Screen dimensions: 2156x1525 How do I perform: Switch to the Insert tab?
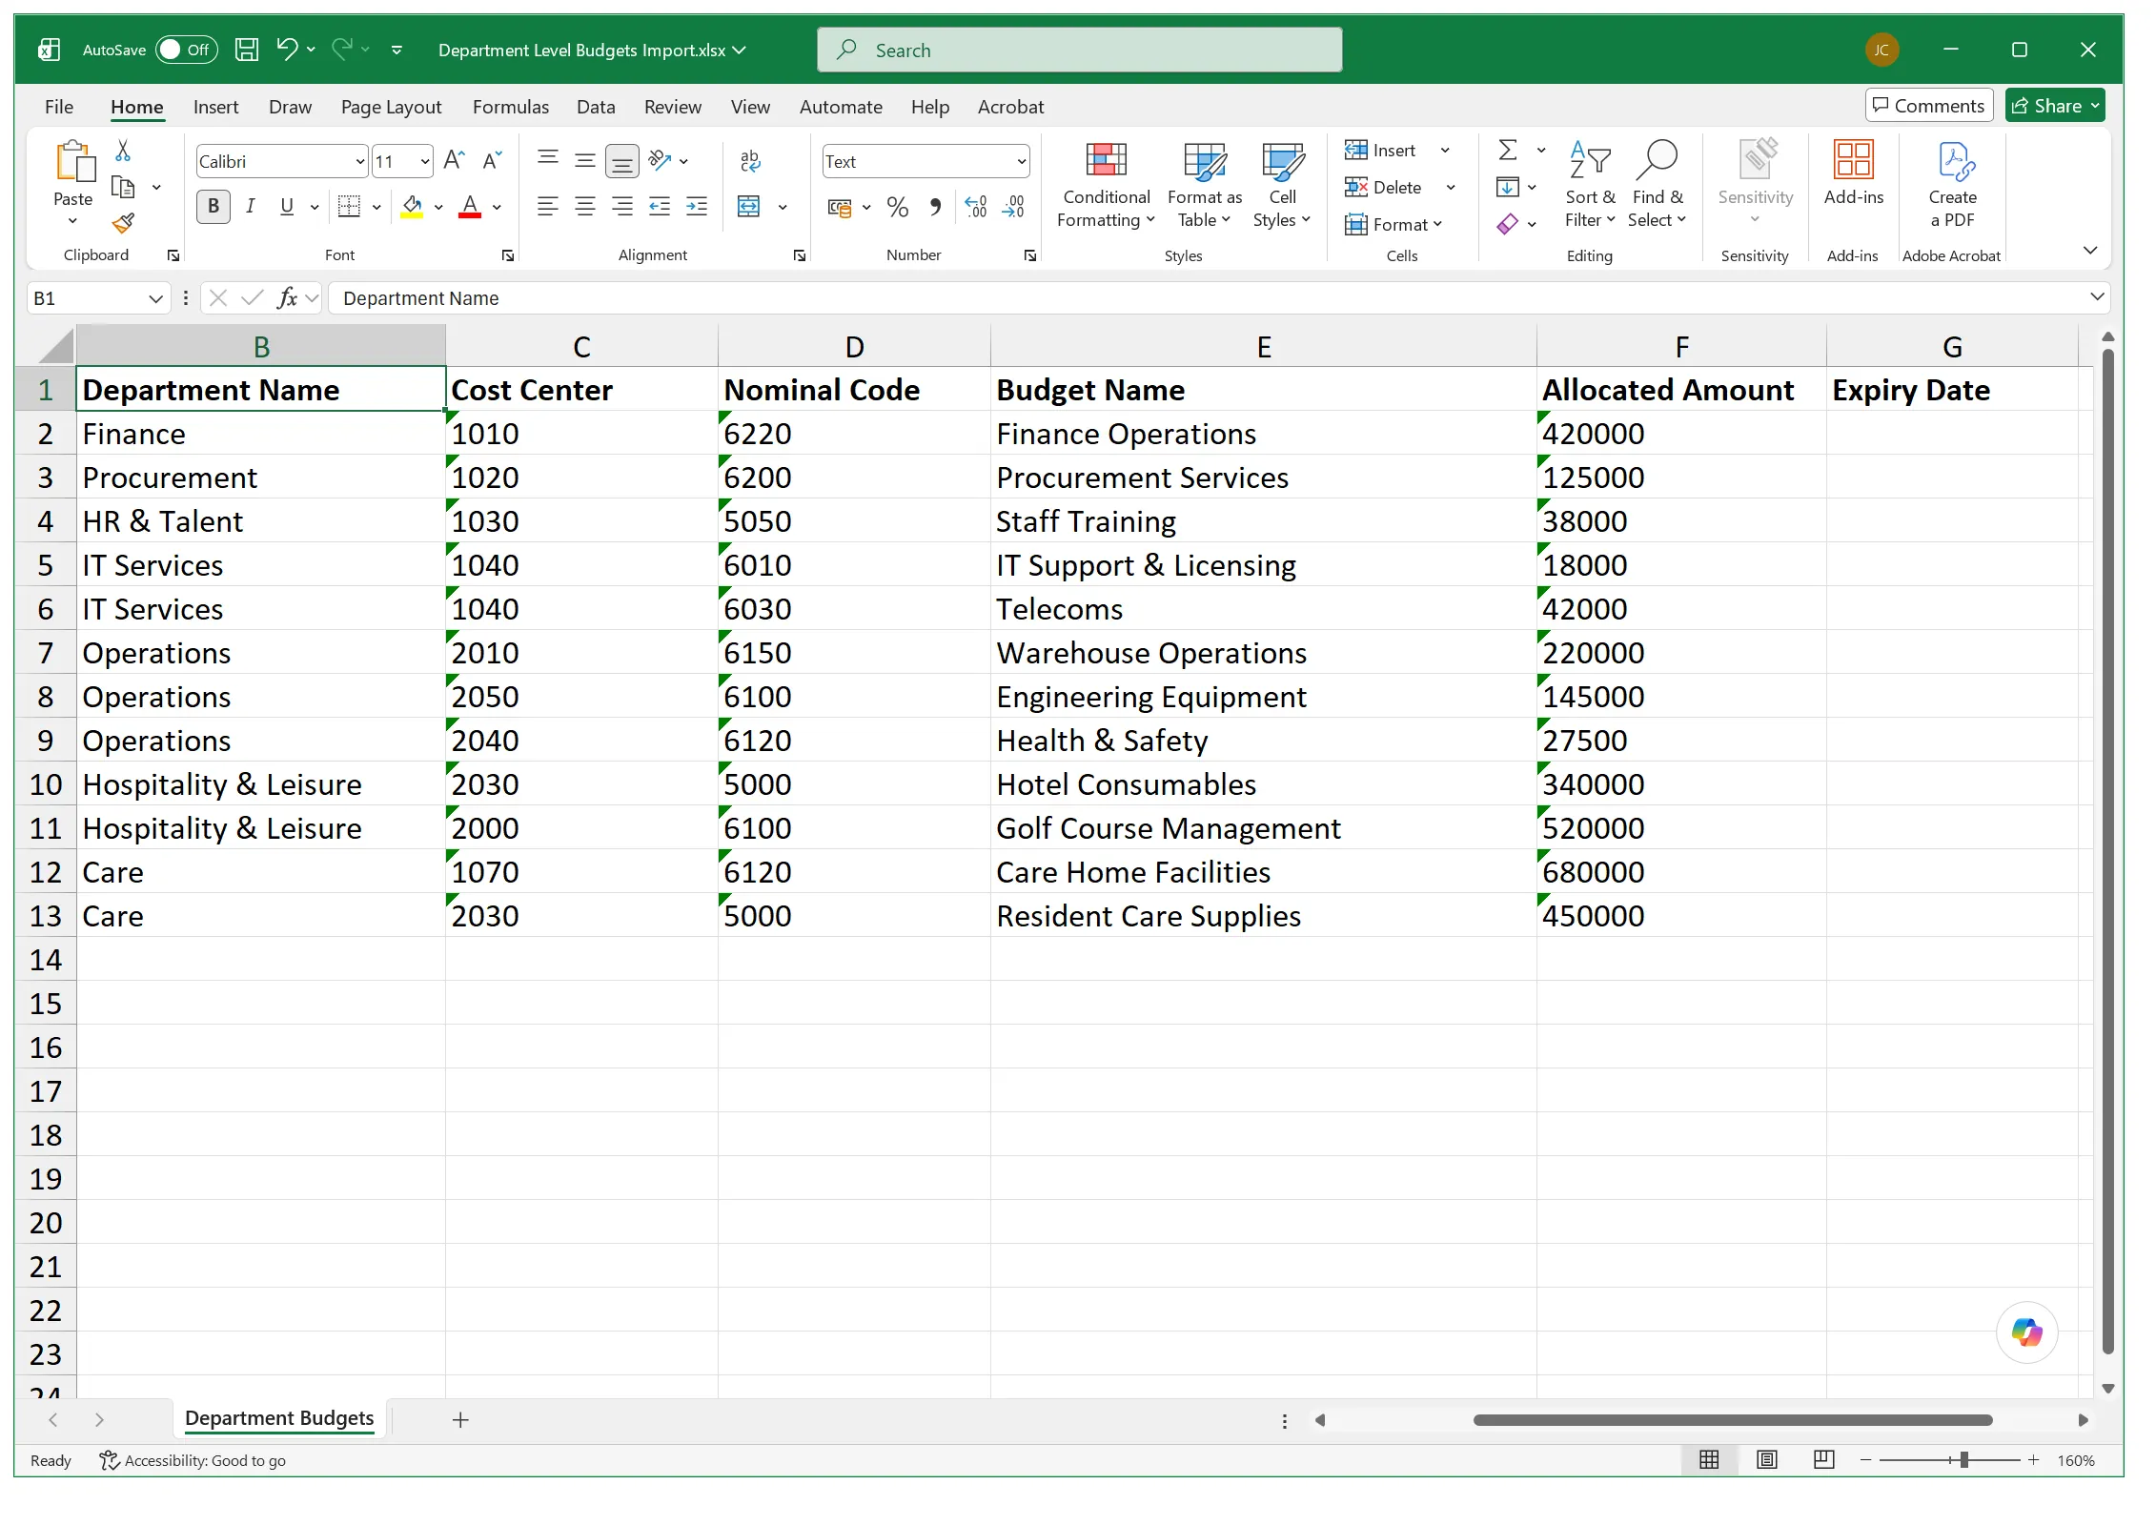[215, 107]
